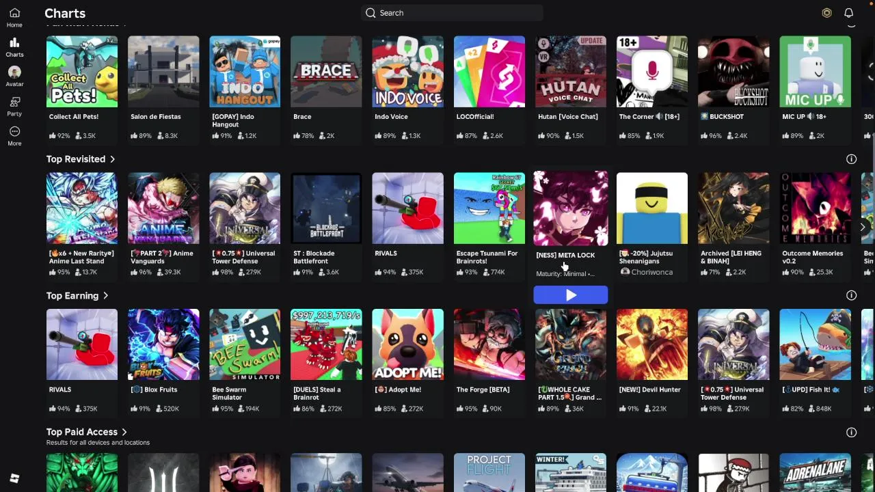The image size is (875, 492).
Task: Open MIC UP 18+ thumbnail
Action: pos(815,72)
